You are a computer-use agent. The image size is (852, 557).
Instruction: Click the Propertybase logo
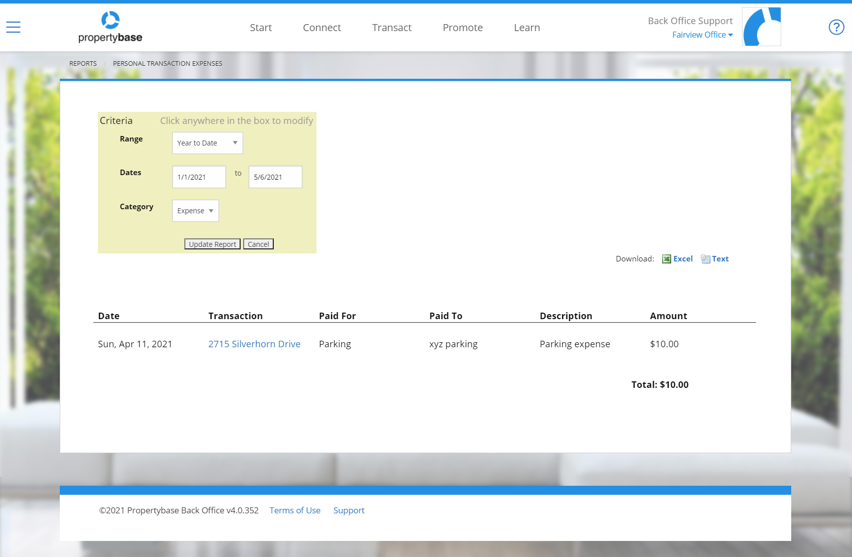pos(110,27)
